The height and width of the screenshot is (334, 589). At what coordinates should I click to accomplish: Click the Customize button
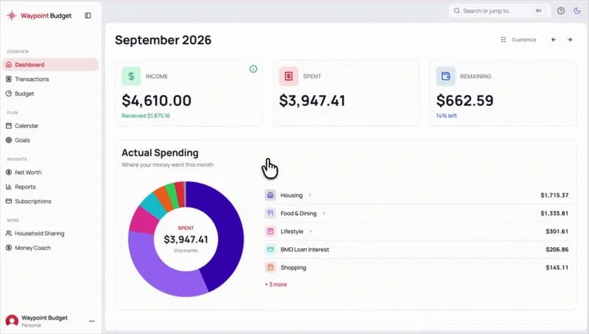point(518,40)
